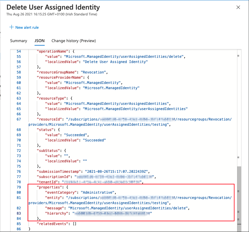This screenshot has height=232, width=249.
Task: Open the New alert rule link text
Action: coord(27,28)
